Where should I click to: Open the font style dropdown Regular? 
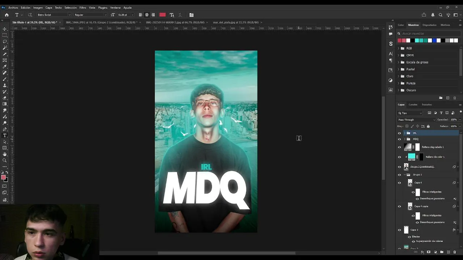[x=90, y=15]
